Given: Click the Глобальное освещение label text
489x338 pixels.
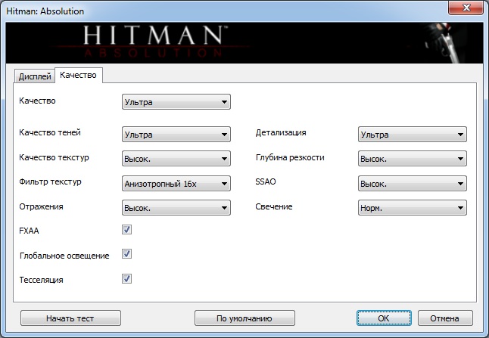Looking at the screenshot, I should click(64, 256).
